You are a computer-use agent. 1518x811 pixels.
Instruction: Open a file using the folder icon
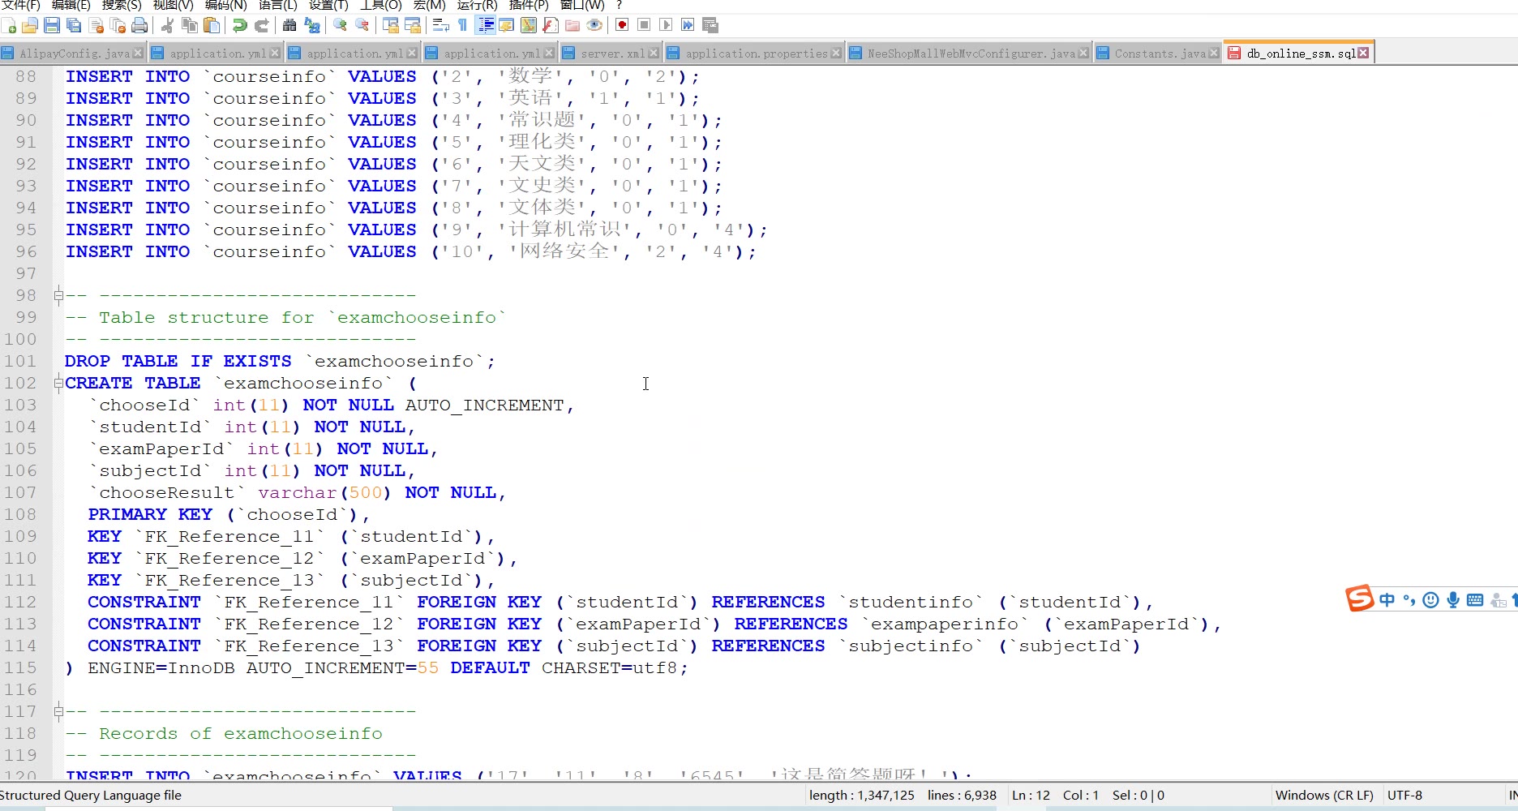(30, 25)
